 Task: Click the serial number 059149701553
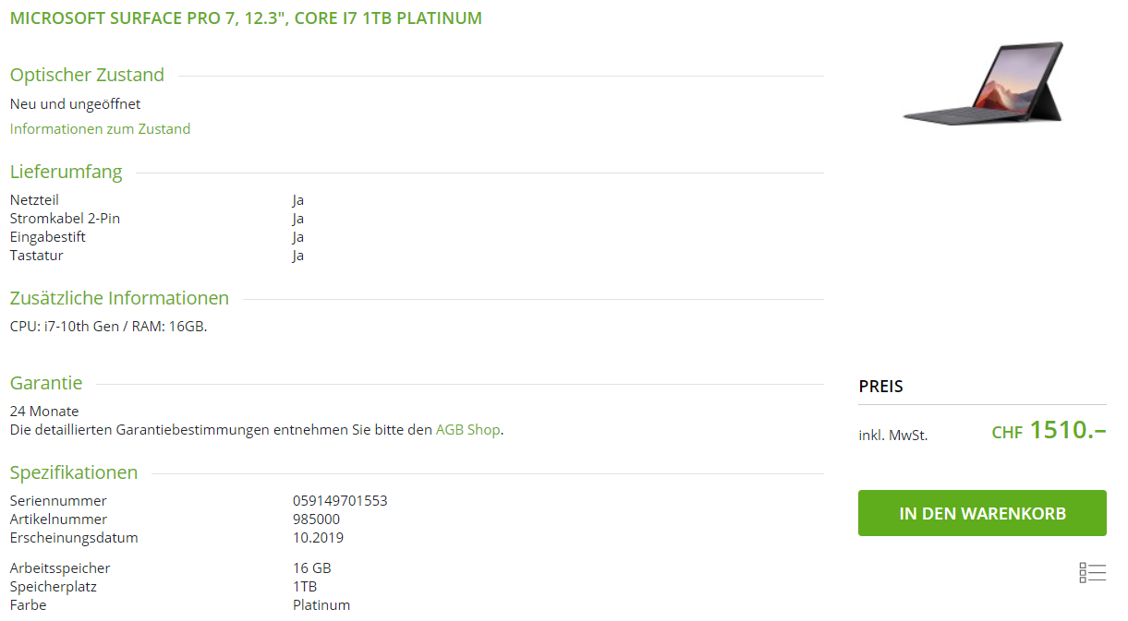(340, 501)
